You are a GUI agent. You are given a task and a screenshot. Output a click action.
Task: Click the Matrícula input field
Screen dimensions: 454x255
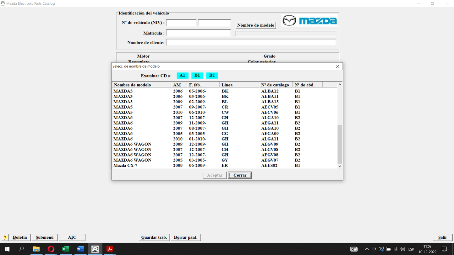click(198, 33)
